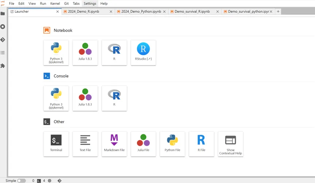Open the Edit menu
Viewport: 315px width, 183px height.
coord(21,3)
